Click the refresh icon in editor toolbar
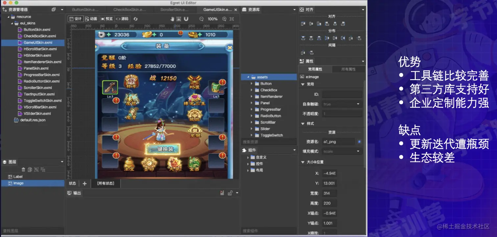Image resolution: width=497 pixels, height=237 pixels. 135,19
